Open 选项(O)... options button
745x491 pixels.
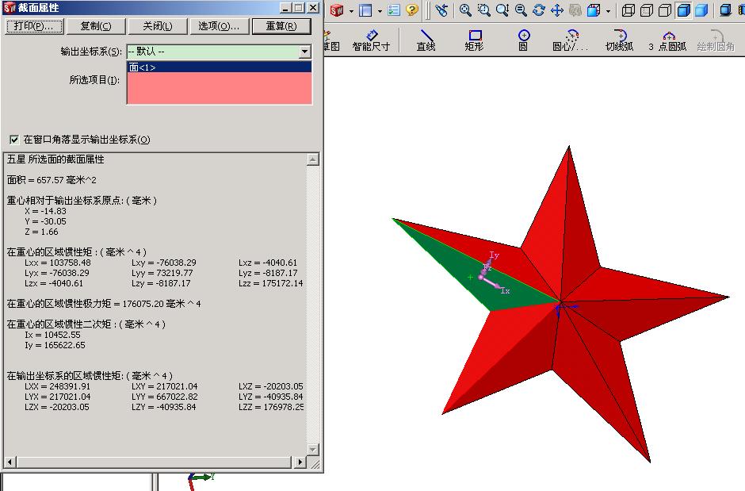(219, 26)
